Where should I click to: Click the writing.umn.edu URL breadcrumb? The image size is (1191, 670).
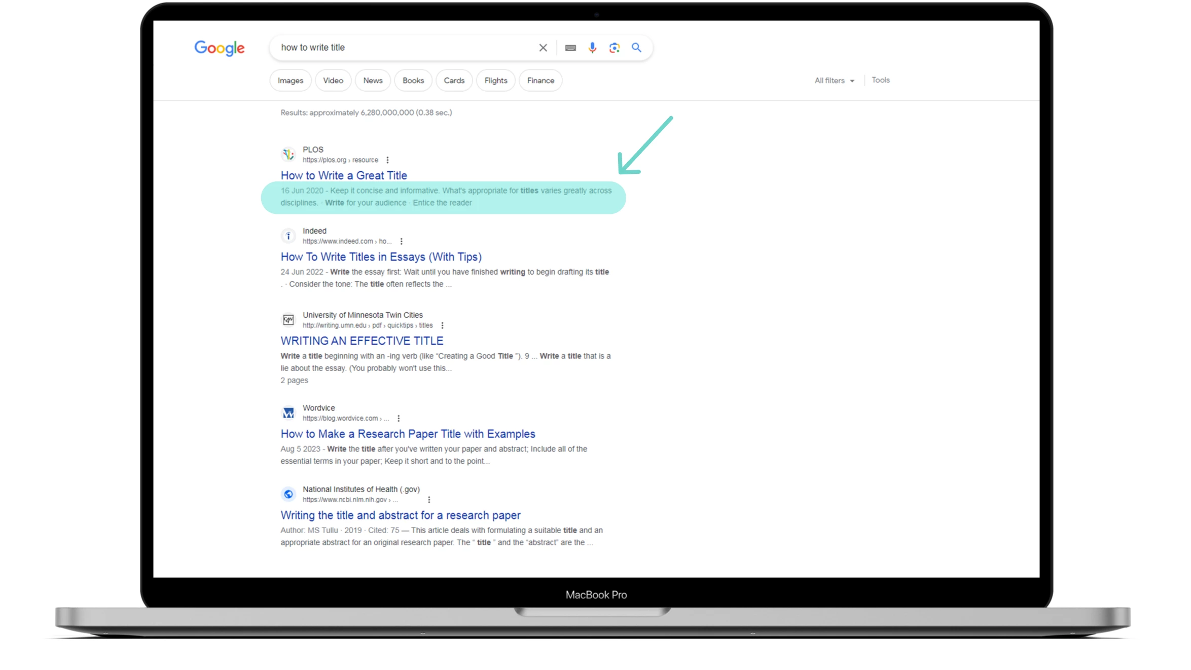tap(368, 325)
